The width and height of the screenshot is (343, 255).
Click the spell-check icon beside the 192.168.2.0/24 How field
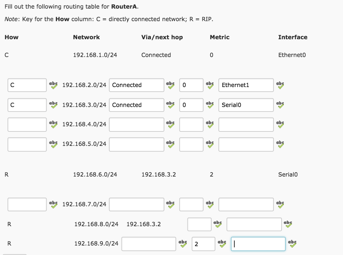tap(53, 85)
